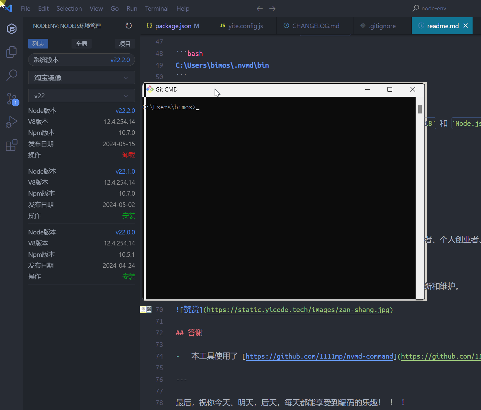Open the Go menu
This screenshot has width=481, height=410.
pos(115,8)
